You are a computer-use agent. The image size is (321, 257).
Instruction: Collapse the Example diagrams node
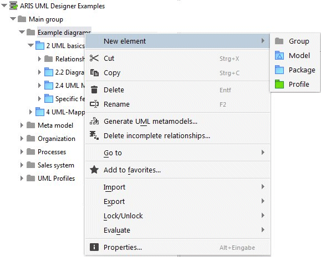22,32
